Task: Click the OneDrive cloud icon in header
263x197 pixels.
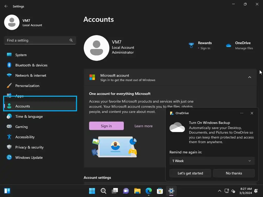Action: pos(228,45)
